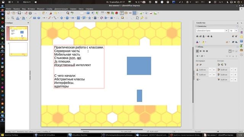Click the Align objects toolbar icon
Image resolution: width=244 pixels, height=137 pixels.
pos(106,18)
